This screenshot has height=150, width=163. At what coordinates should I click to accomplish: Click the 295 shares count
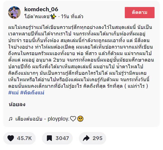98,138
